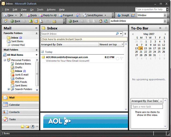Flag the AOL welcome message for follow up
The image size is (171, 137).
point(122,58)
